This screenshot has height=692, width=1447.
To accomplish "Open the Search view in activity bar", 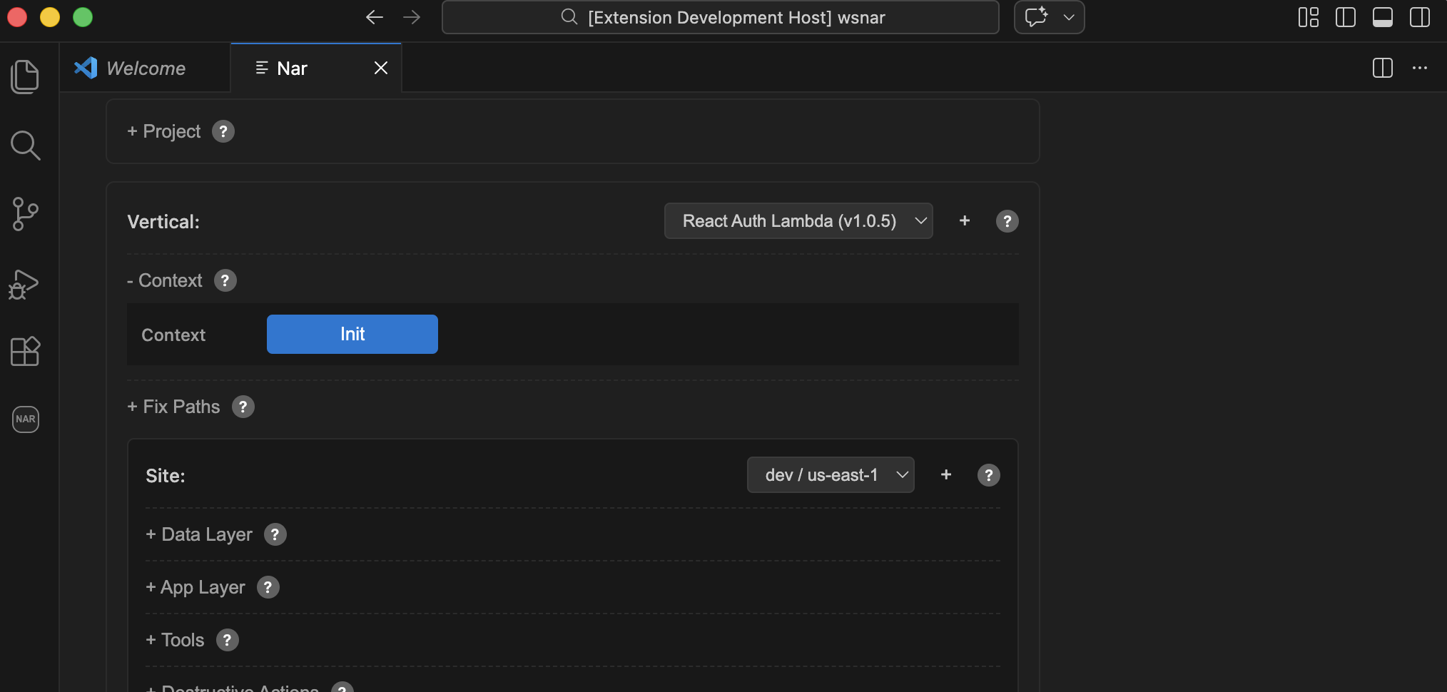I will [x=25, y=146].
